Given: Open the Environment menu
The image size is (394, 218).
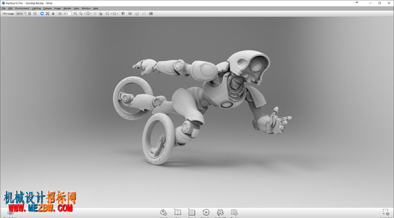Looking at the screenshot, I should [22, 8].
